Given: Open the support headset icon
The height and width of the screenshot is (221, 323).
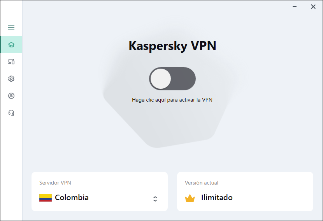Looking at the screenshot, I should (11, 113).
